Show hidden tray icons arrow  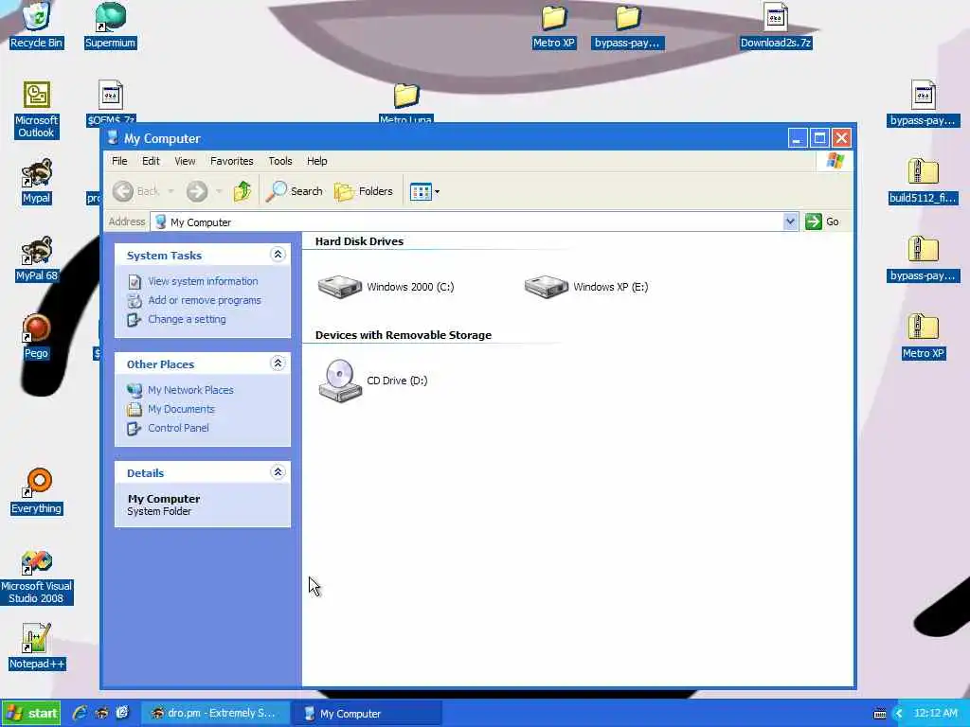[899, 714]
